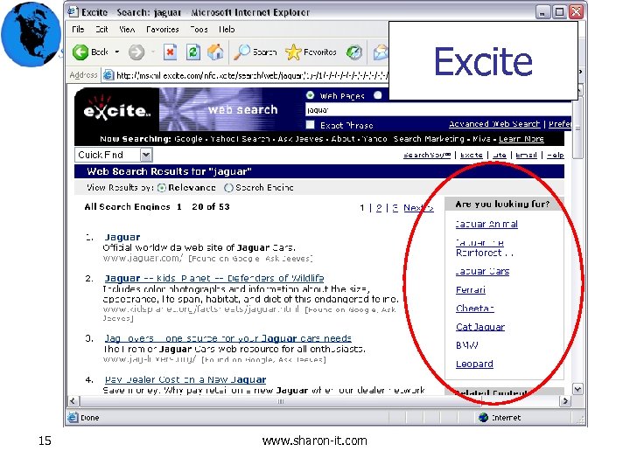Viewport: 630px width, 472px height.
Task: Open the Help menu
Action: pyautogui.click(x=227, y=30)
